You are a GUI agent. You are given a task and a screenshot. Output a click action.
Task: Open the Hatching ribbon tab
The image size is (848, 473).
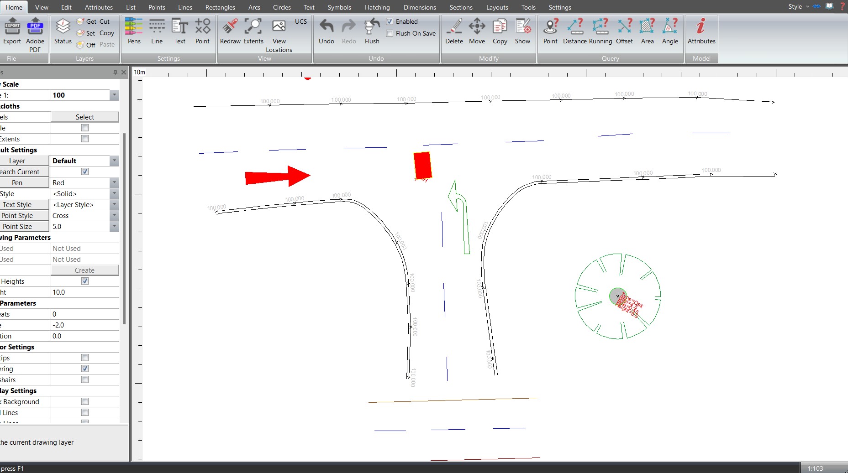pos(377,7)
